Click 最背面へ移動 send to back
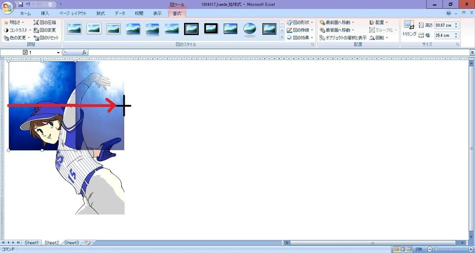The width and height of the screenshot is (475, 253). pyautogui.click(x=337, y=30)
